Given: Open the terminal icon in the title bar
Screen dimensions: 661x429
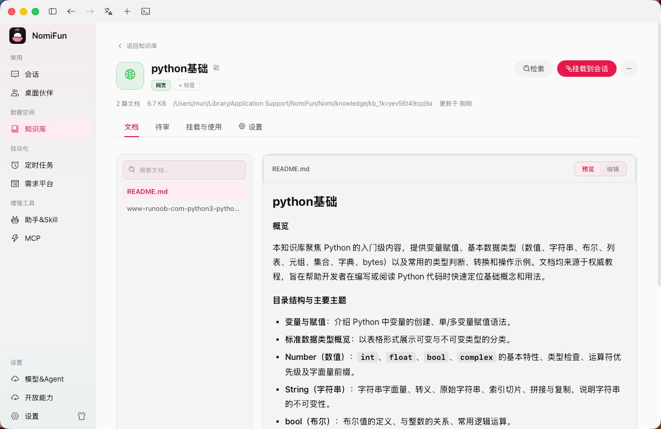Looking at the screenshot, I should [x=146, y=11].
